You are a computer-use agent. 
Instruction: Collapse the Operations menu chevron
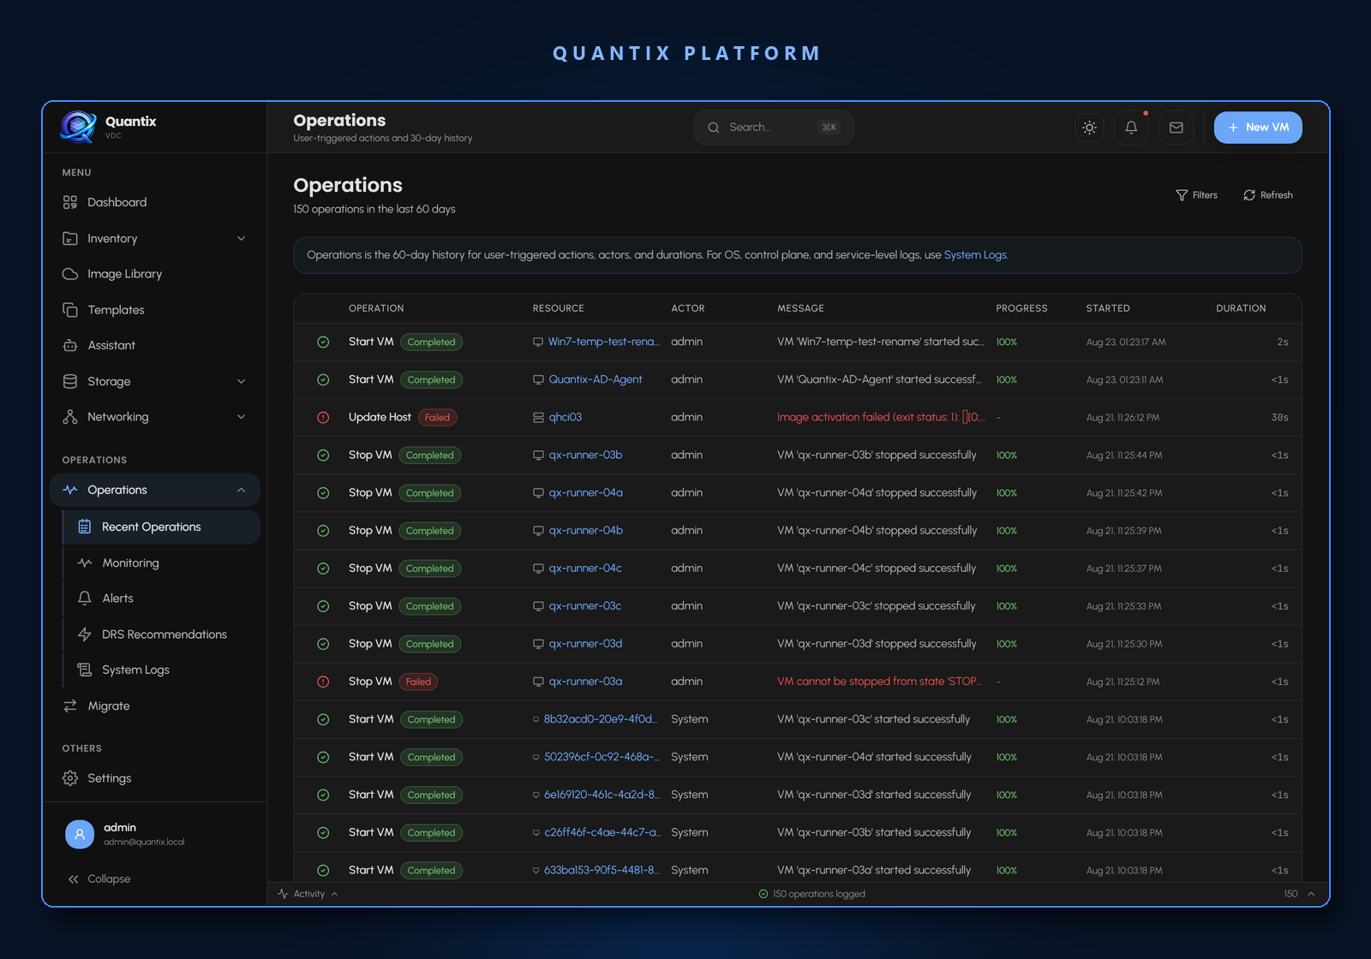coord(241,490)
